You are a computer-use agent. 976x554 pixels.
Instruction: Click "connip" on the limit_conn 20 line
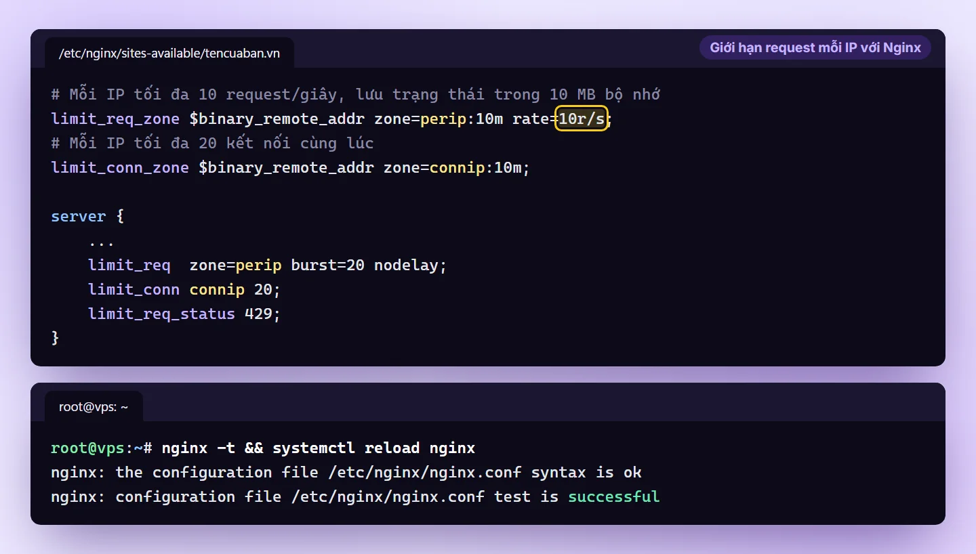(x=217, y=290)
